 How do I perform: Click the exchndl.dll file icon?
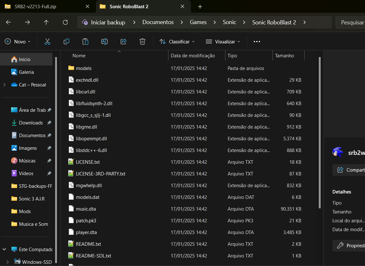[71, 80]
